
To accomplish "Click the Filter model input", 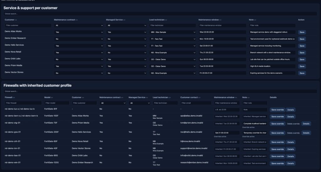I will pos(57,103).
